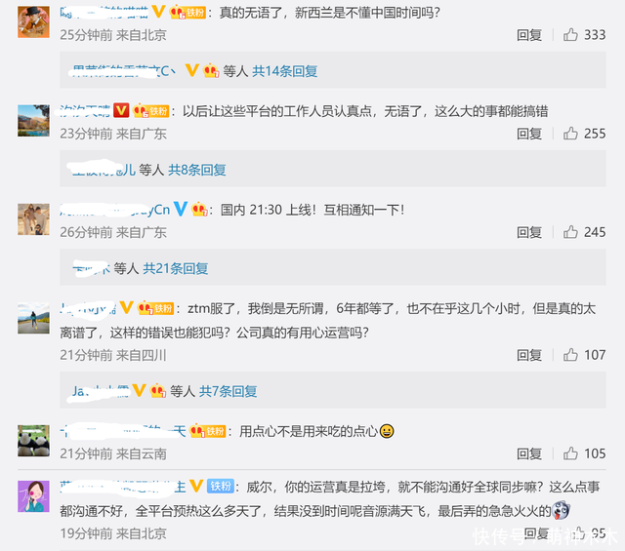Open the username ending in yCn
625x551 pixels.
[115, 210]
